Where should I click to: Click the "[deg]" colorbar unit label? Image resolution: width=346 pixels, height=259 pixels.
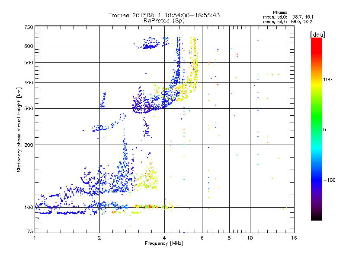pos(317,35)
